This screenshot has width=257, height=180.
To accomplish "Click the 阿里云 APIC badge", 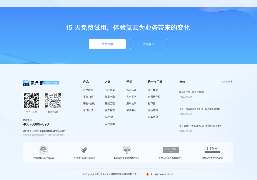I will click(170, 150).
